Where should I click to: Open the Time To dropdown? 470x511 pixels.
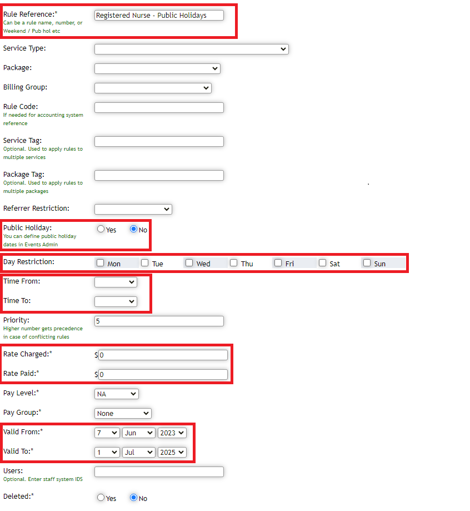tap(116, 301)
